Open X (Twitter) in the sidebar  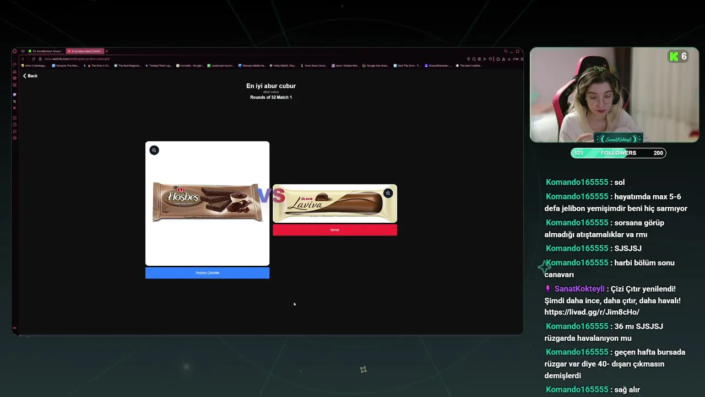(x=14, y=101)
